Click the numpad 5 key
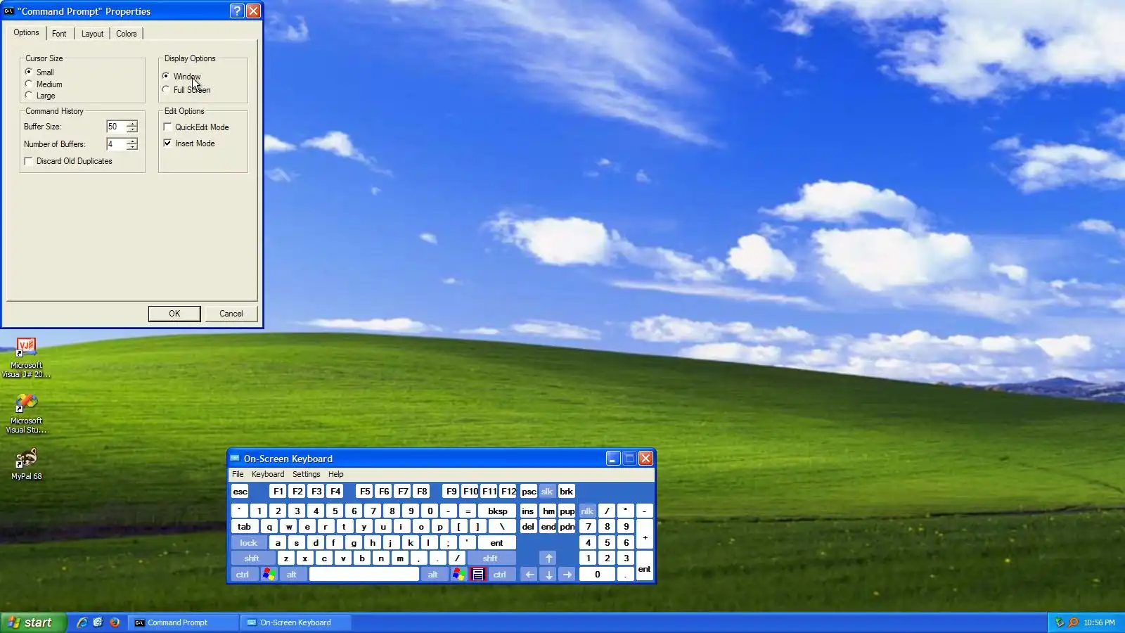The height and width of the screenshot is (633, 1125). coord(607,543)
